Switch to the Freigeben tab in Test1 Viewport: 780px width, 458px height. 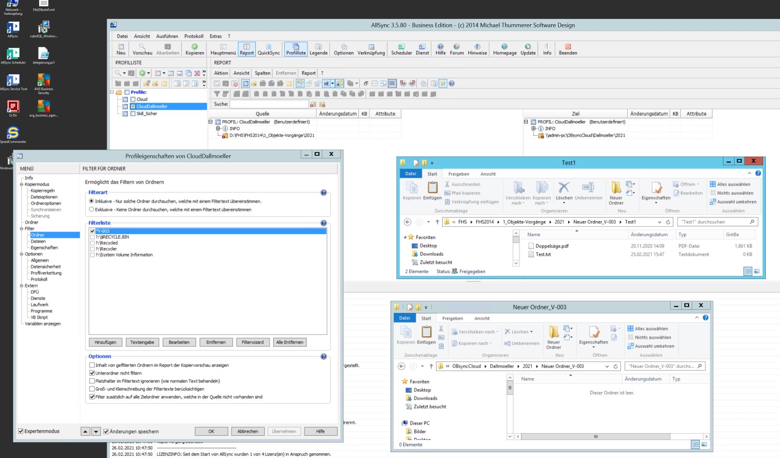[458, 174]
